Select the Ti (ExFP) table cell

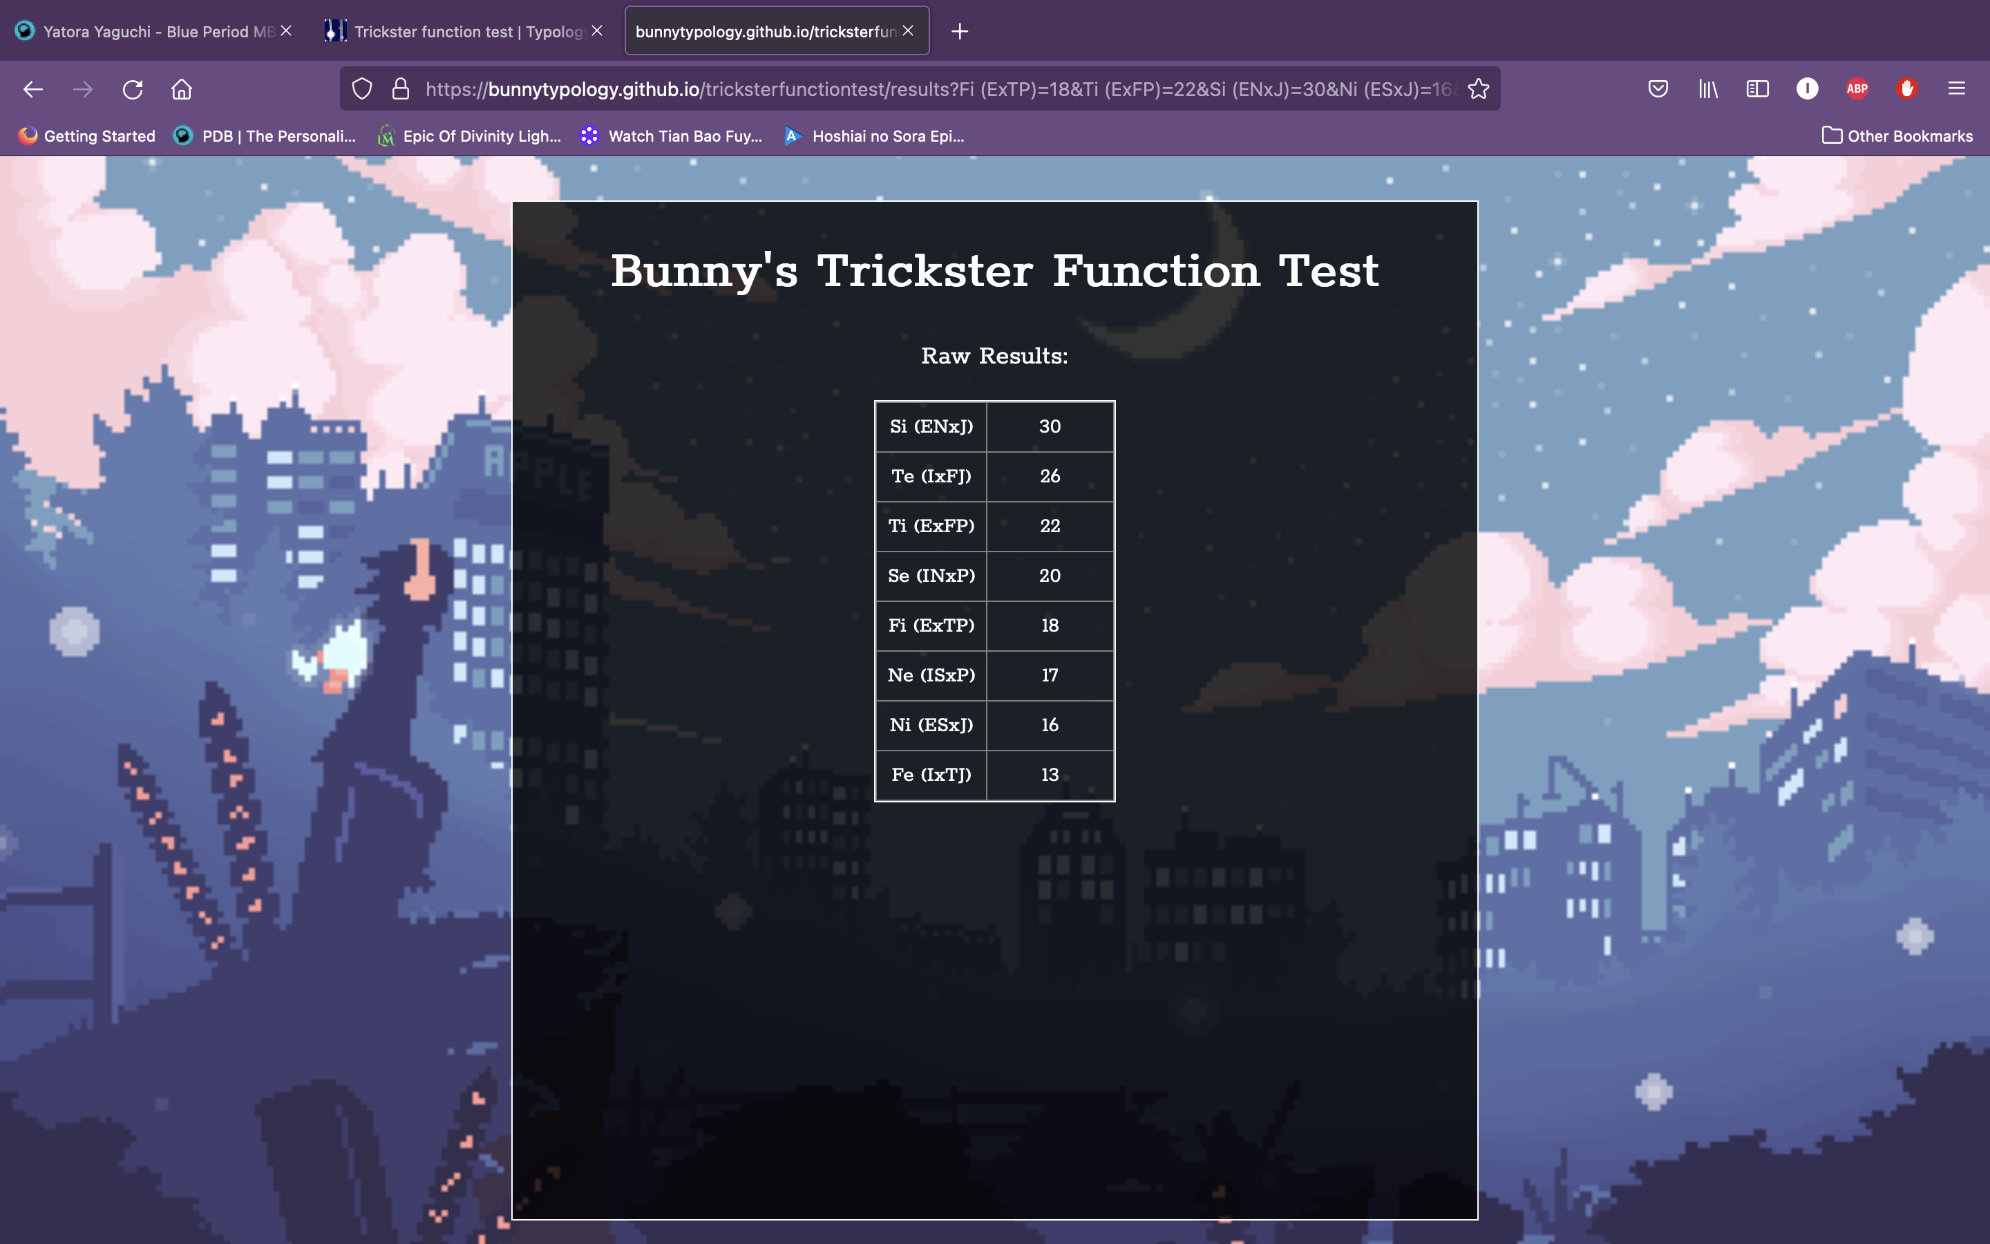click(931, 527)
